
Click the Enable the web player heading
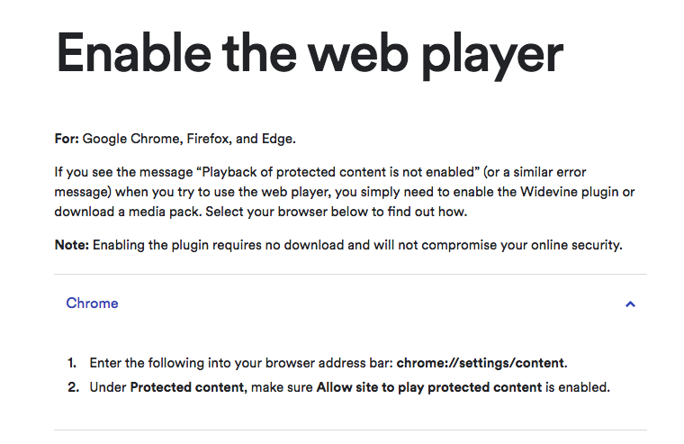310,56
